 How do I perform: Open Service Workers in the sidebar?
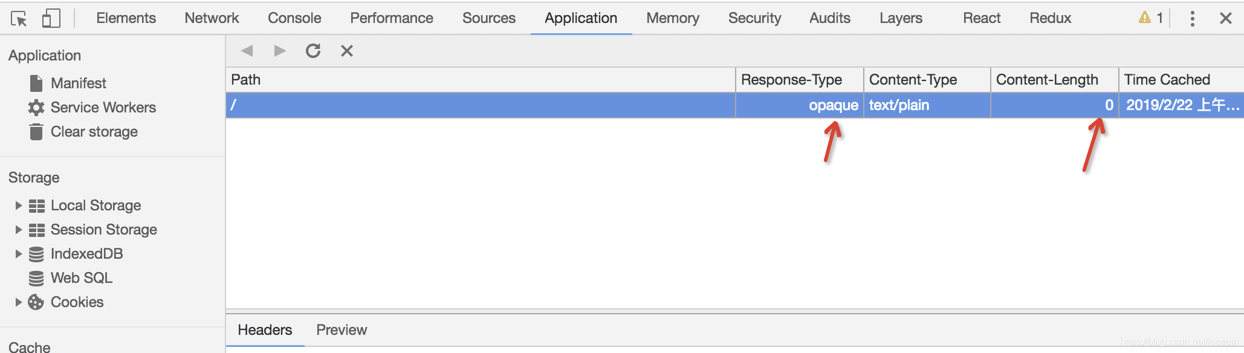pos(103,108)
